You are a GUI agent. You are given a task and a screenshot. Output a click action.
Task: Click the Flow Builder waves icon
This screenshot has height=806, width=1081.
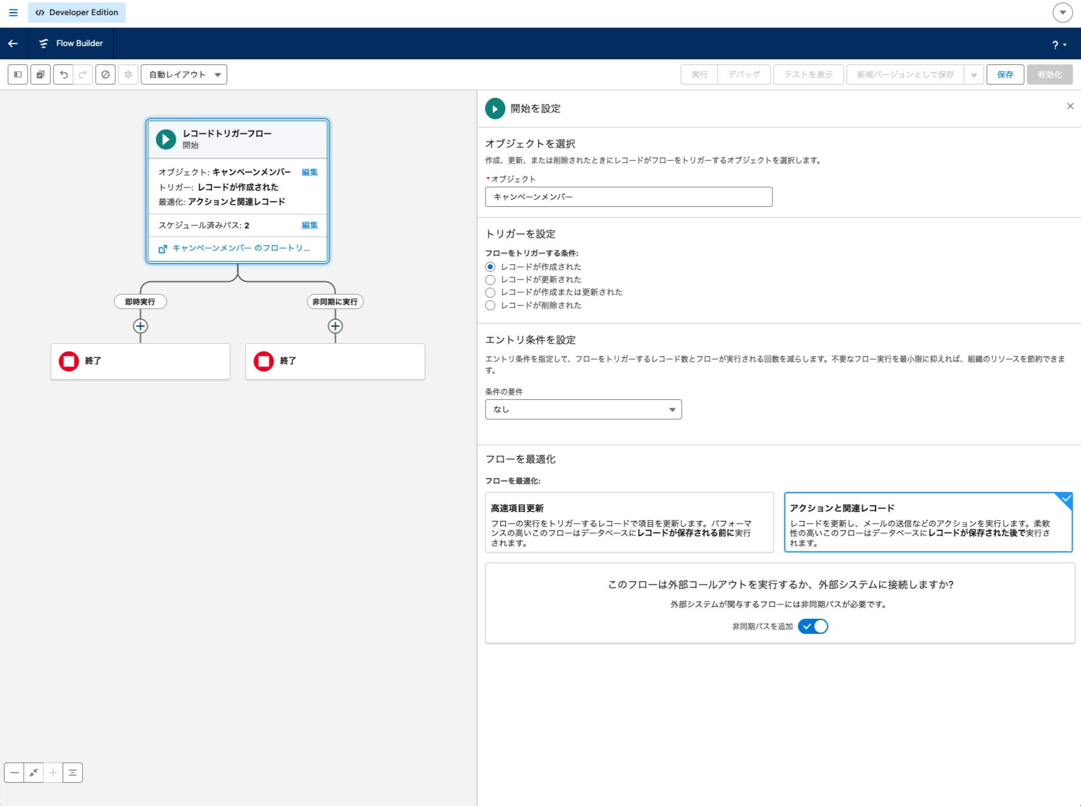[x=44, y=44]
